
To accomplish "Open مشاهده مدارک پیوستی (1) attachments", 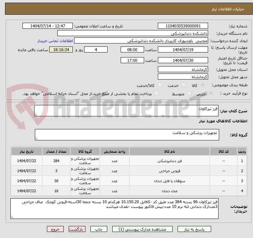I will pos(142,229).
